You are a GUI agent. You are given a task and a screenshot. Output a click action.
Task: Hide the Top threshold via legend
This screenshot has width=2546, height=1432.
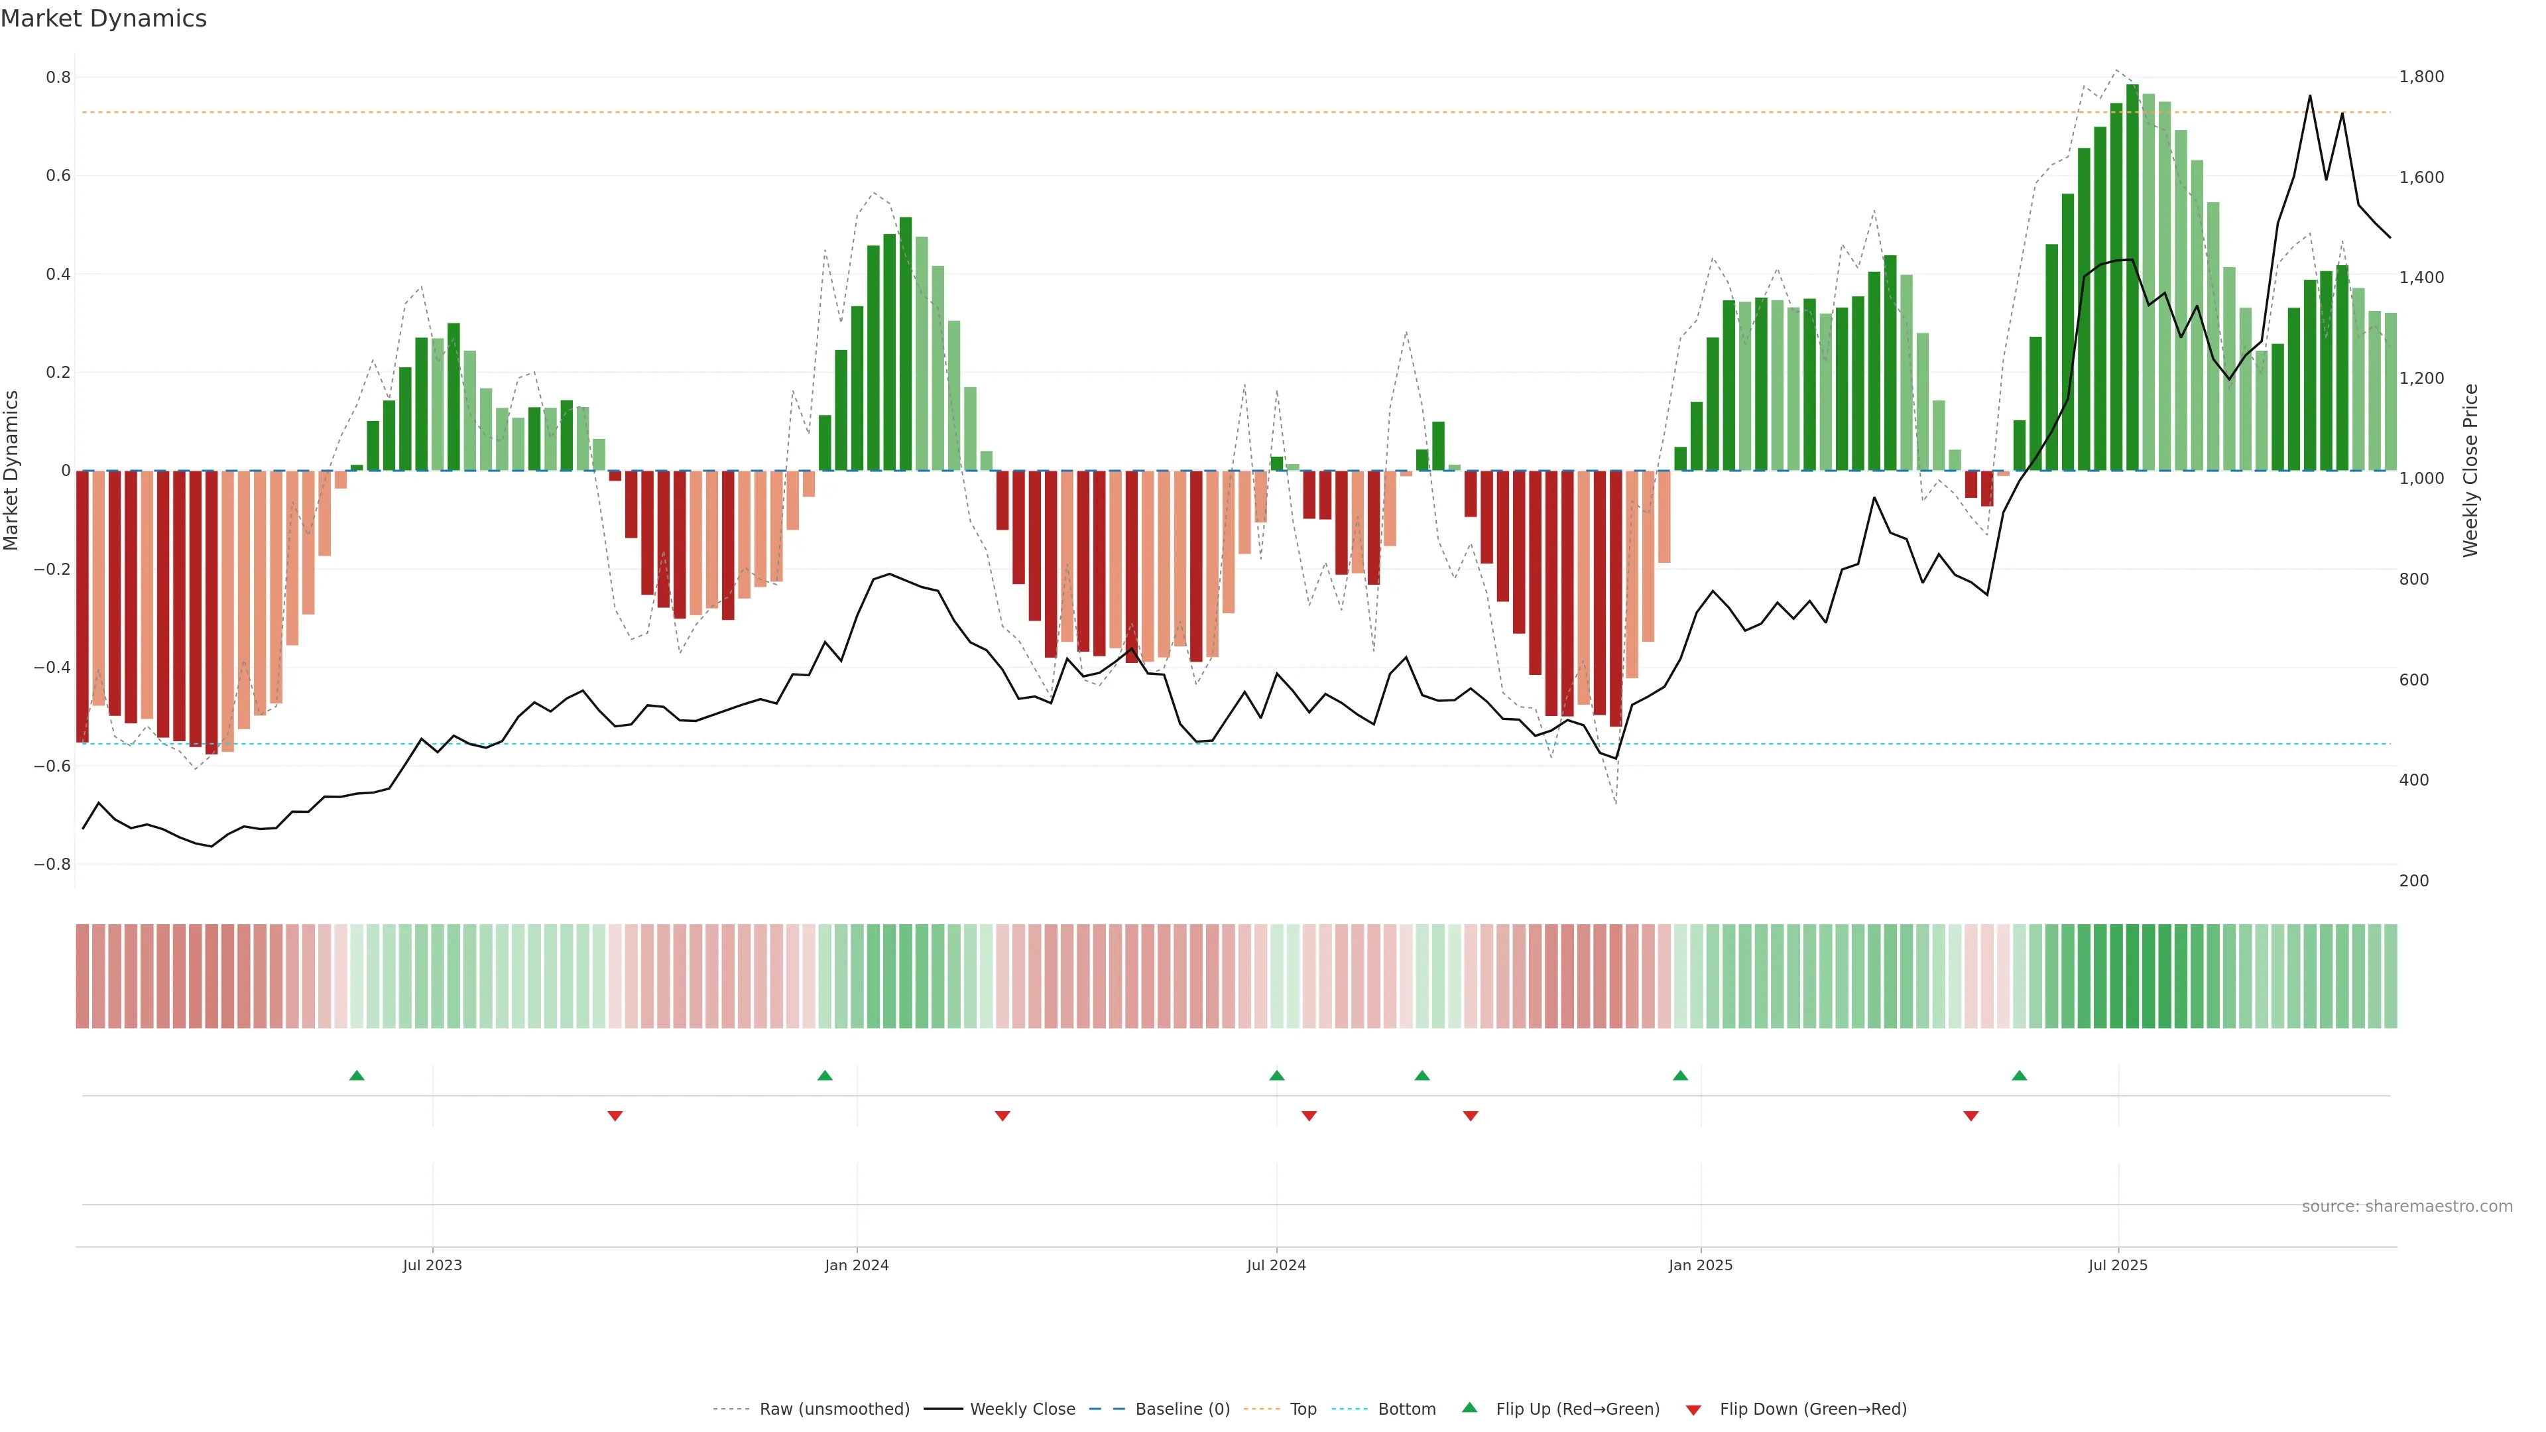pos(1303,1409)
